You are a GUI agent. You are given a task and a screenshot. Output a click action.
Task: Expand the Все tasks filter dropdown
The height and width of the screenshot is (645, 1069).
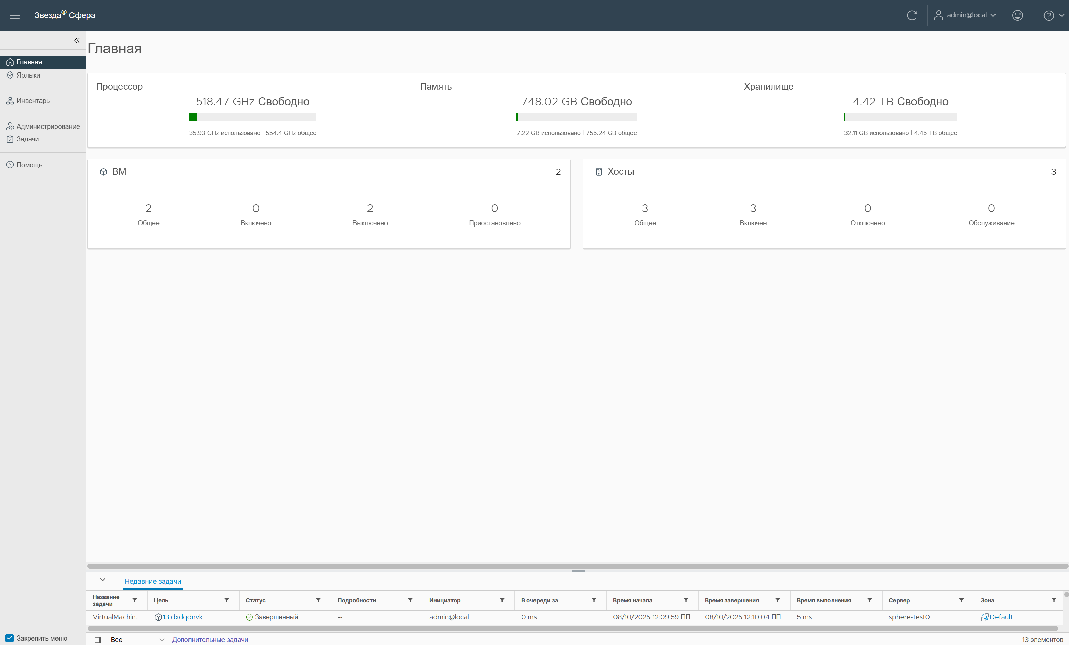click(161, 639)
